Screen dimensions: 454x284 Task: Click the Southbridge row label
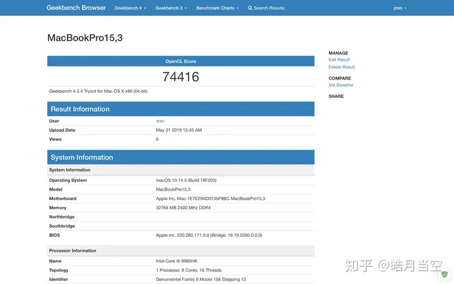62,226
